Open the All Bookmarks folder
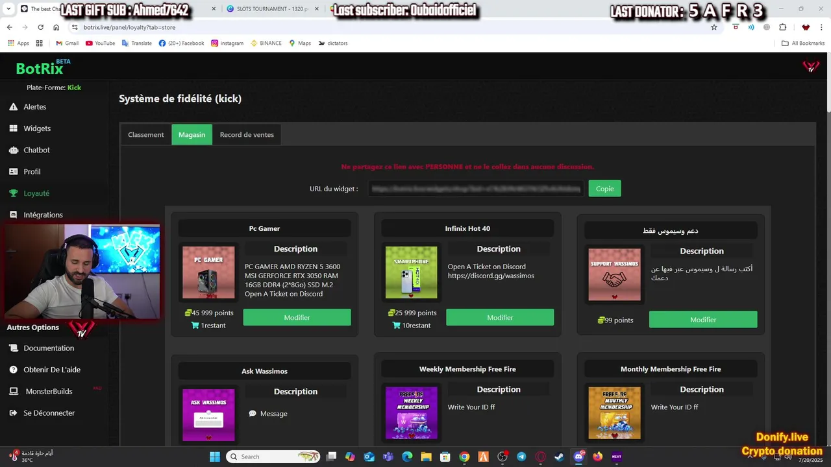This screenshot has width=831, height=467. (803, 43)
